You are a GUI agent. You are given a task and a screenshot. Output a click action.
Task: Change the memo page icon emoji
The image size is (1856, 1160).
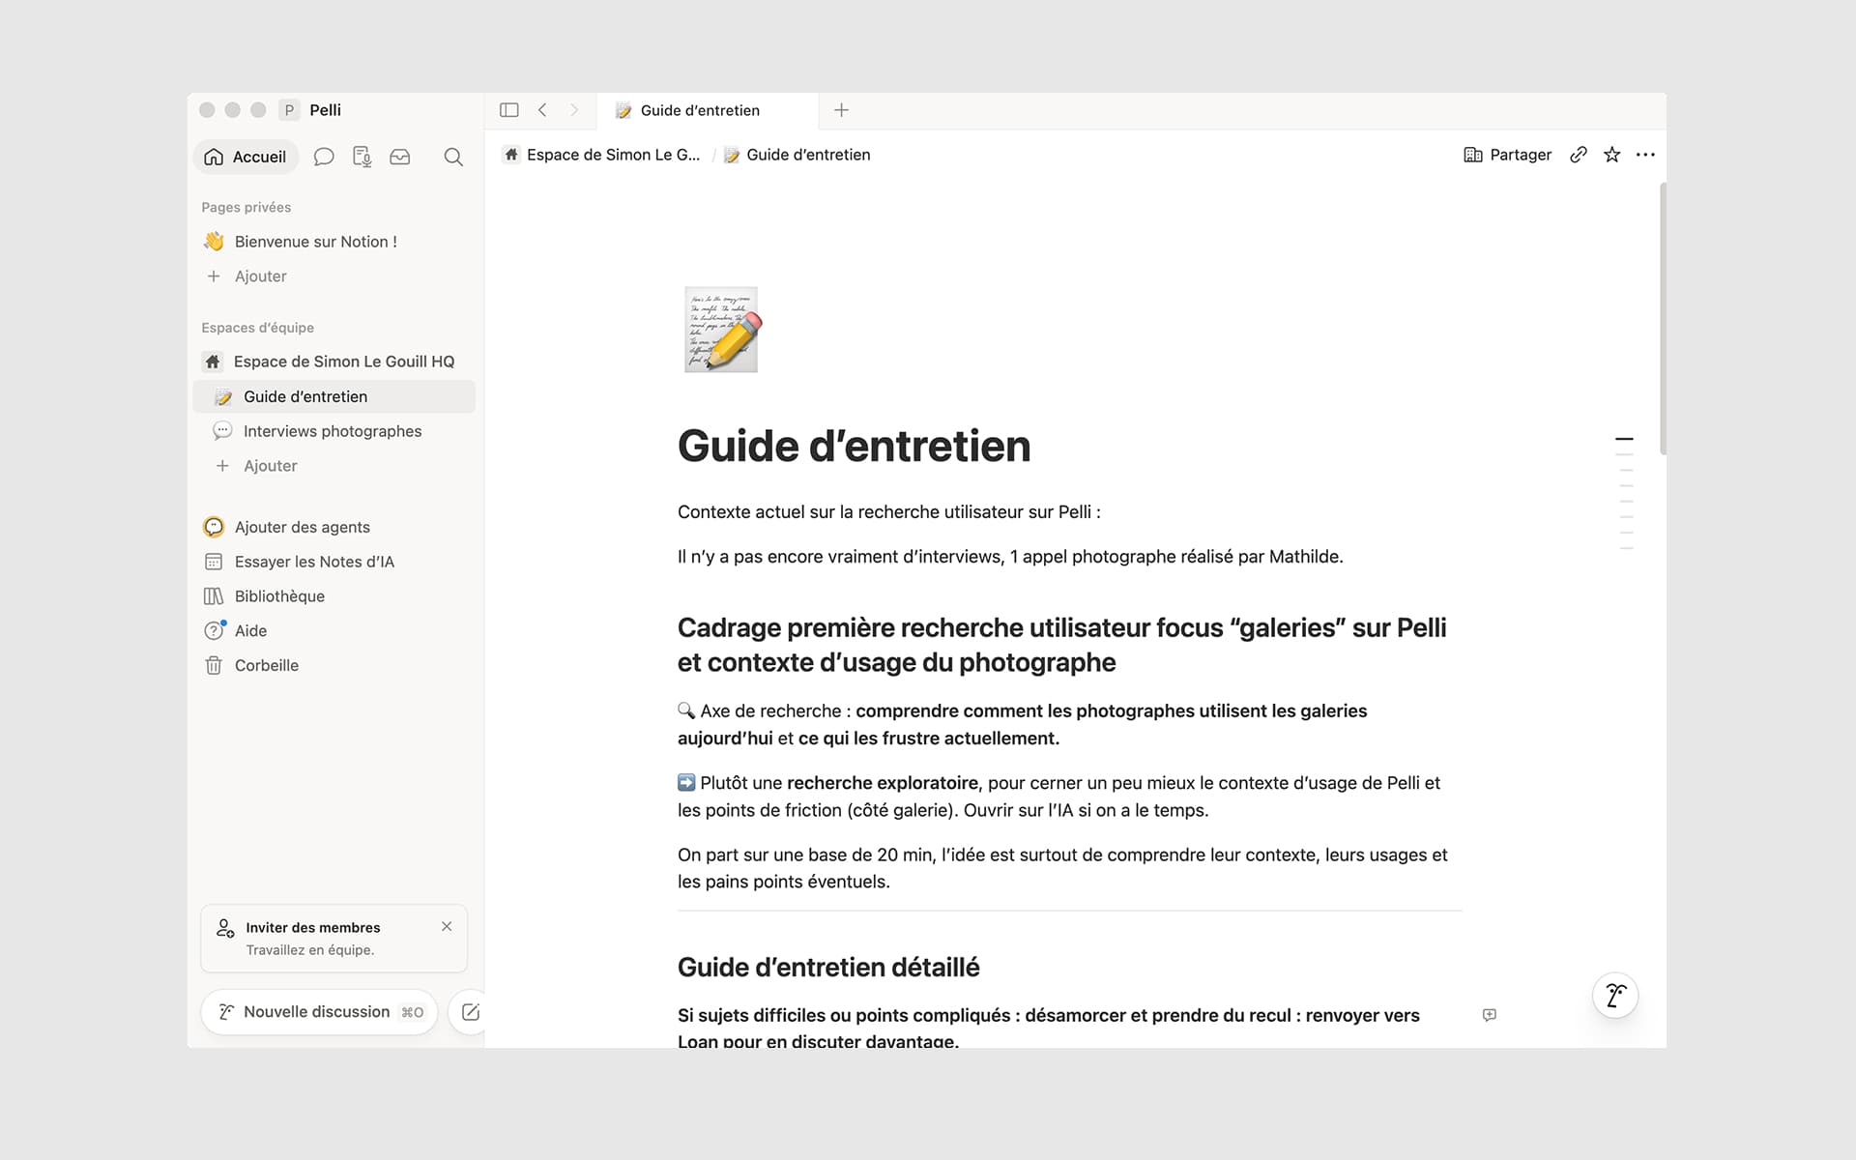pos(721,330)
